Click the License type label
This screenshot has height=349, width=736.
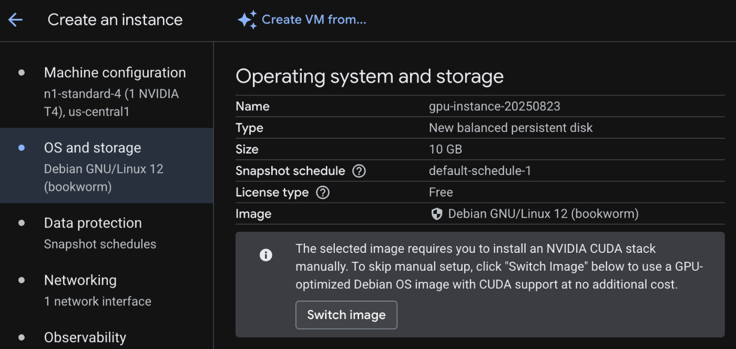click(x=272, y=192)
